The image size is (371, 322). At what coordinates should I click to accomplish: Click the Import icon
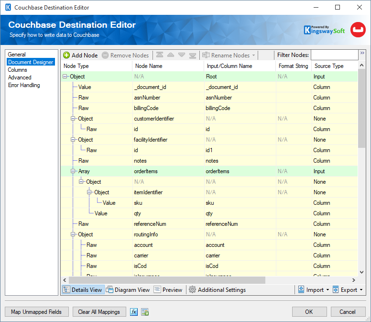[301, 289]
